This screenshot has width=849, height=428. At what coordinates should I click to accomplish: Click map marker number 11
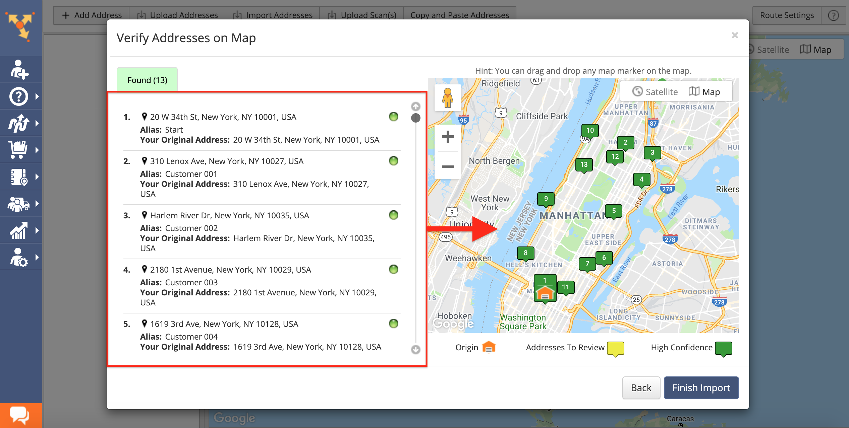(x=566, y=288)
